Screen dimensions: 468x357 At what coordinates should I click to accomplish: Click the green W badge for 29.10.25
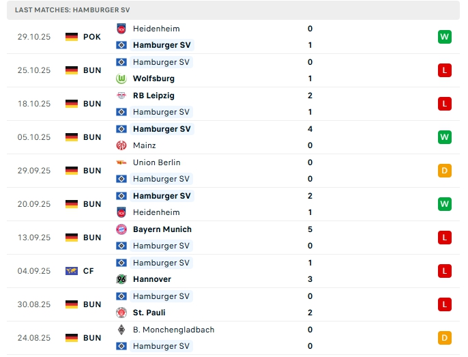click(444, 37)
